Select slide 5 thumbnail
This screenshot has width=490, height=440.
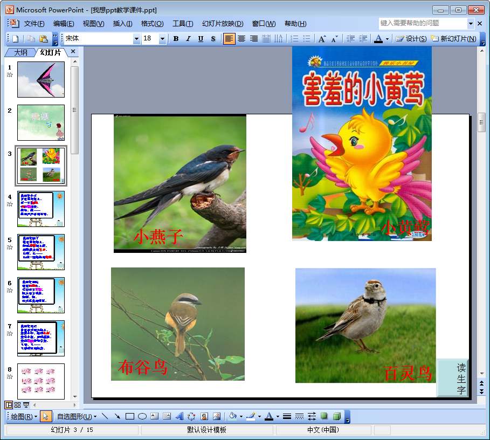point(41,252)
